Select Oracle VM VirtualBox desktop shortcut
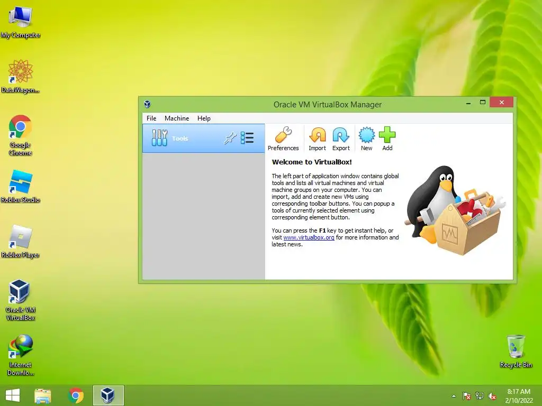The width and height of the screenshot is (542, 406). click(21, 300)
